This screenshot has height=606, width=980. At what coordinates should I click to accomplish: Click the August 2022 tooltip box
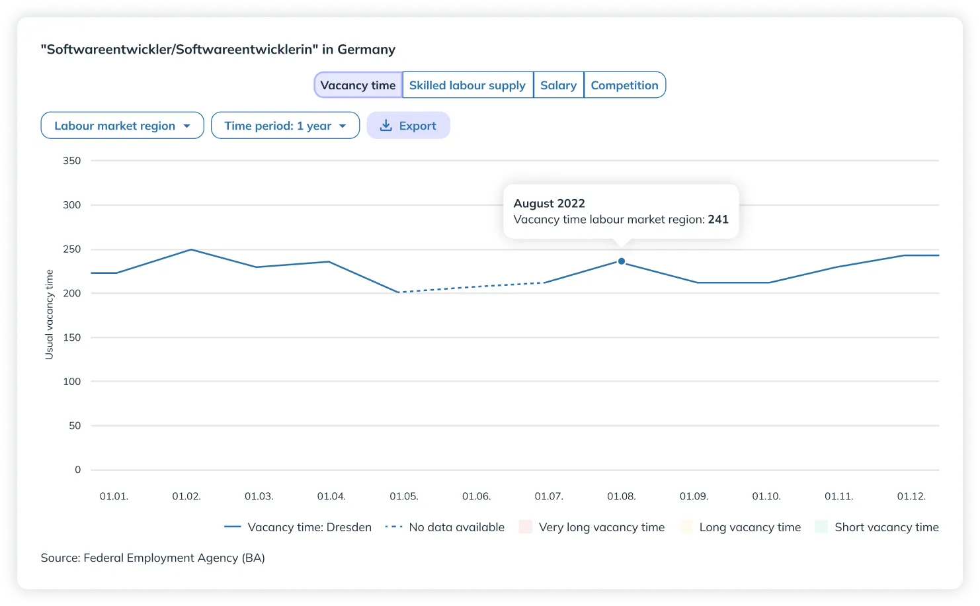point(620,211)
